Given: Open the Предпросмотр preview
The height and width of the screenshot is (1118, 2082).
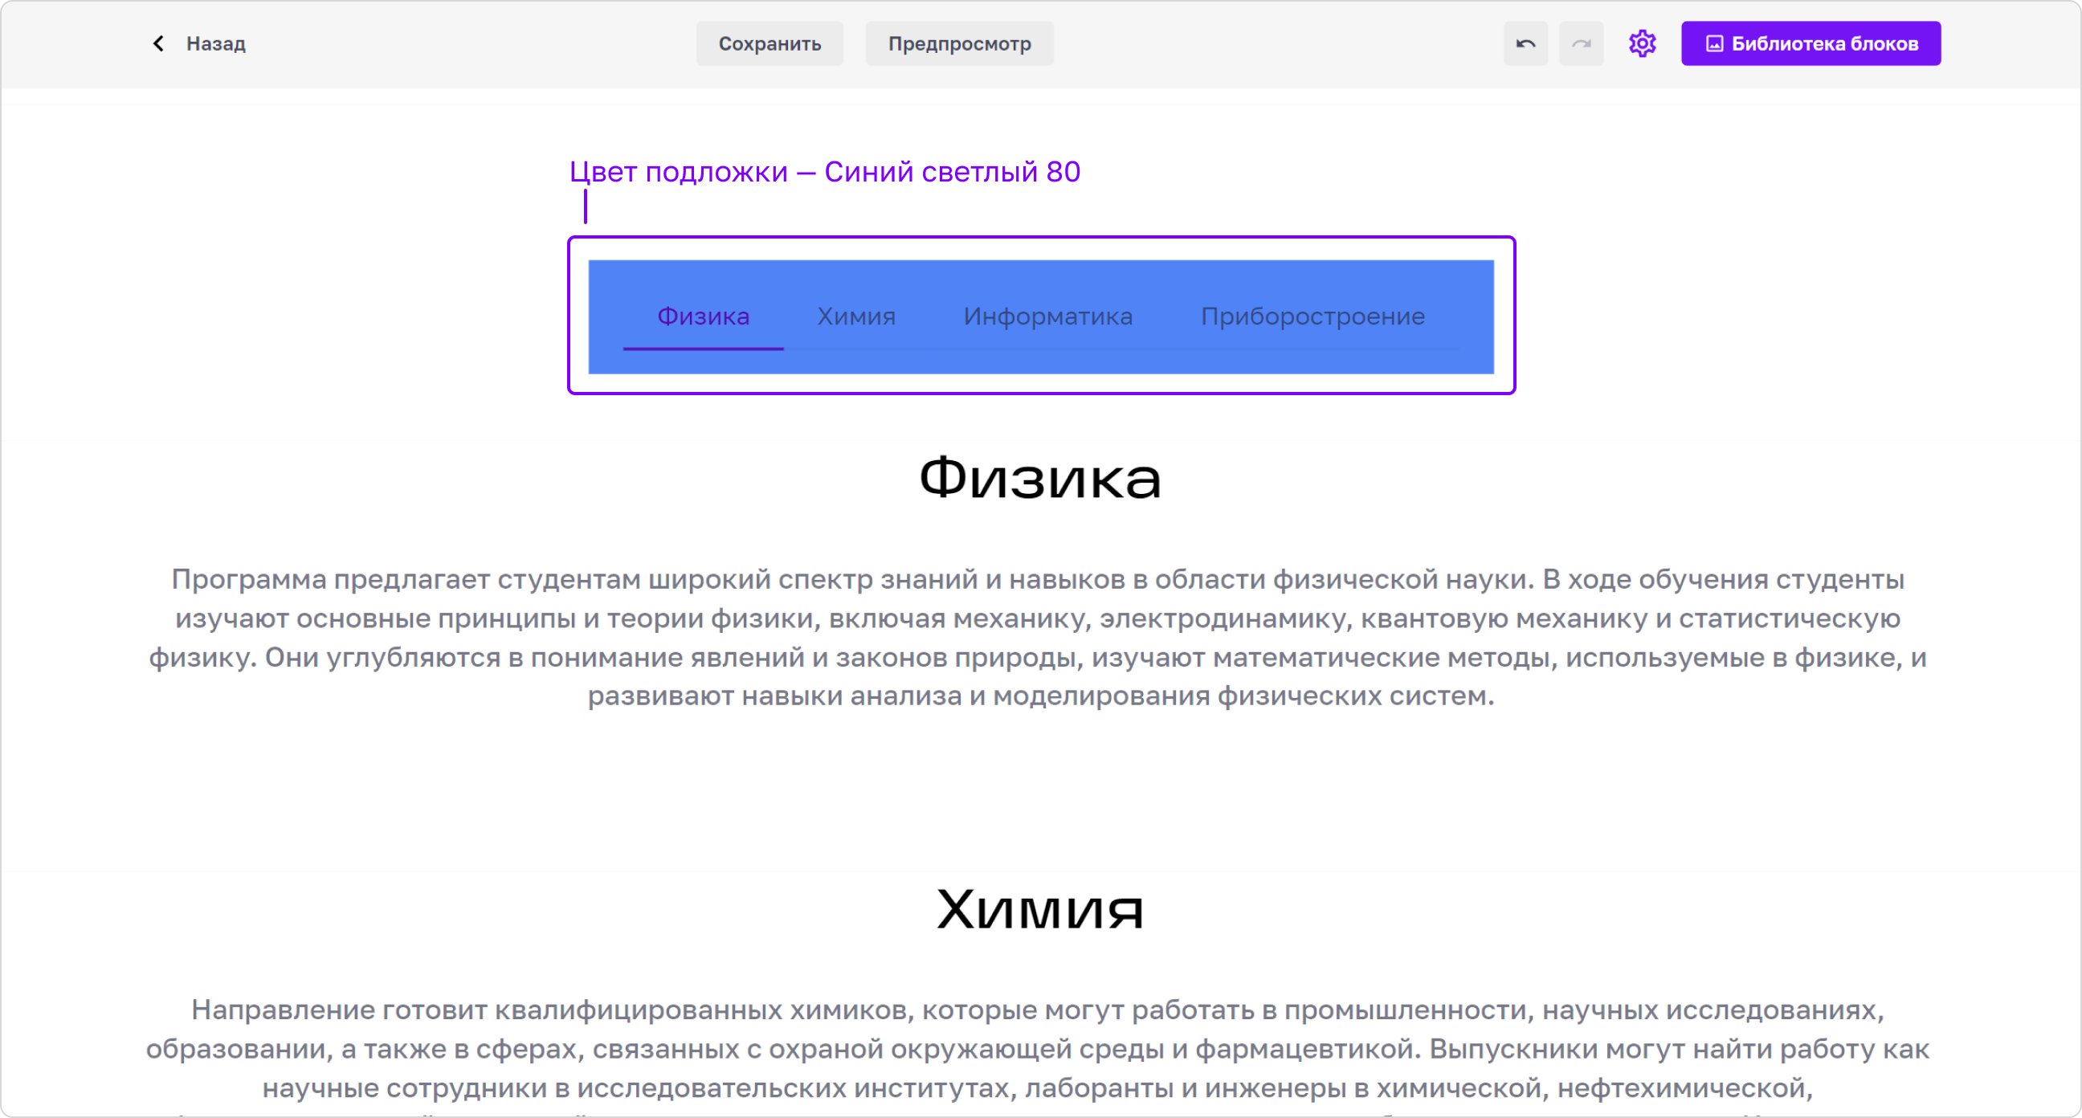Looking at the screenshot, I should click(959, 43).
